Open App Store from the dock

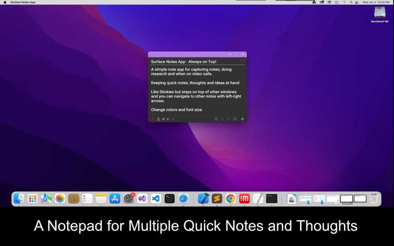click(x=115, y=199)
